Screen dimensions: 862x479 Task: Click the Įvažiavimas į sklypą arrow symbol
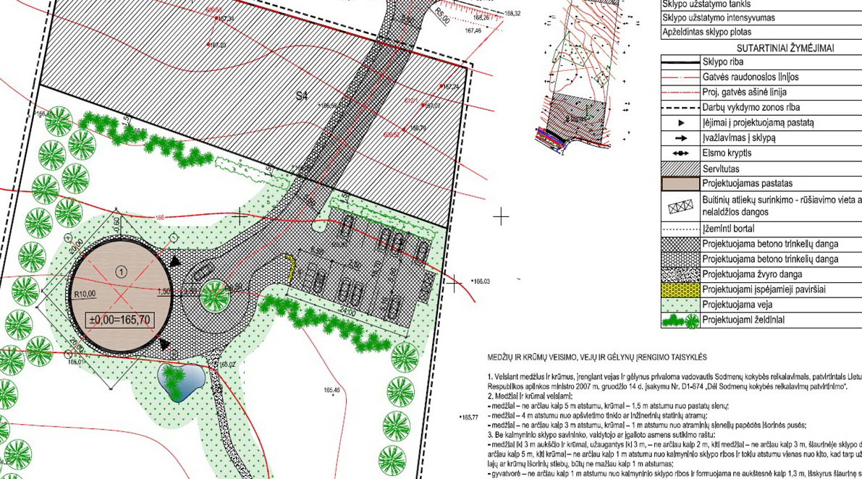(680, 139)
